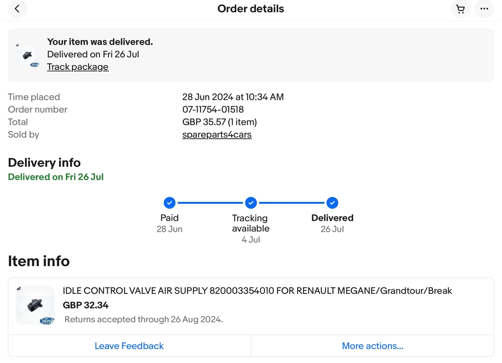Open the shopping cart
The image size is (502, 363).
[x=460, y=9]
